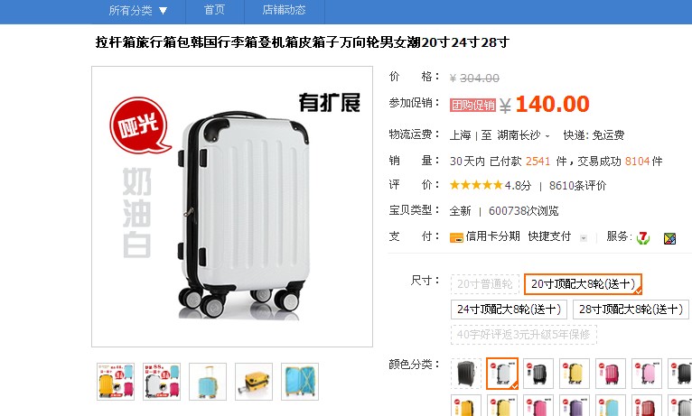
Task: Pick the pink suitcase color swatch
Action: click(647, 374)
